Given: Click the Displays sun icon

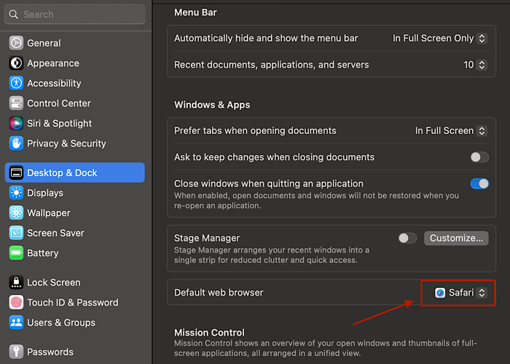Looking at the screenshot, I should point(16,193).
